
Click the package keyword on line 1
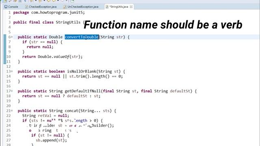(x=21, y=13)
